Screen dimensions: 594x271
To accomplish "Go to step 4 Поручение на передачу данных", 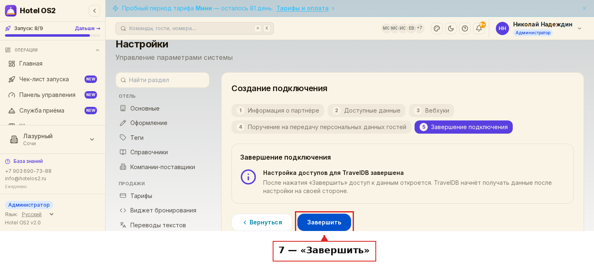I will [x=321, y=127].
